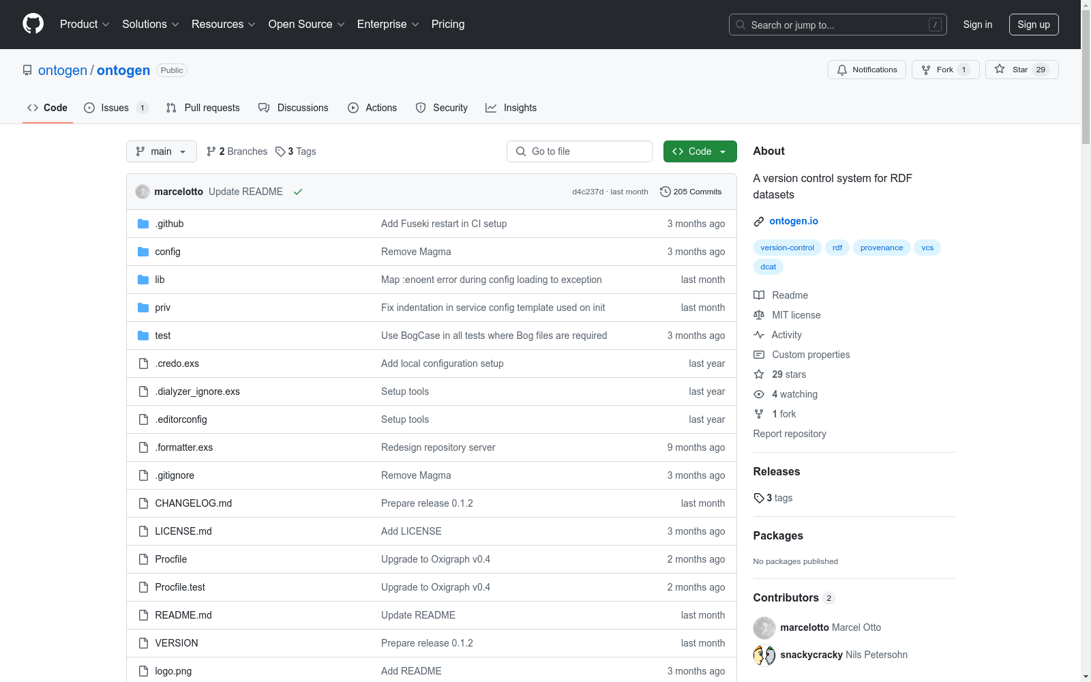Open the LICENSE.md file
Image resolution: width=1091 pixels, height=682 pixels.
tap(183, 531)
